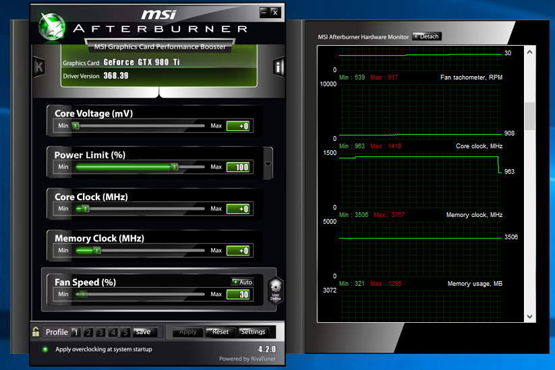555x370 pixels.
Task: Click the version number 4.2.0
Action: (267, 349)
